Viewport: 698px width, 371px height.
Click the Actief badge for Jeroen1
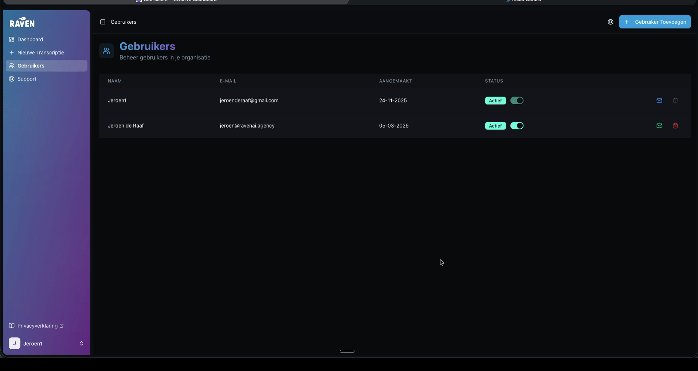[495, 101]
